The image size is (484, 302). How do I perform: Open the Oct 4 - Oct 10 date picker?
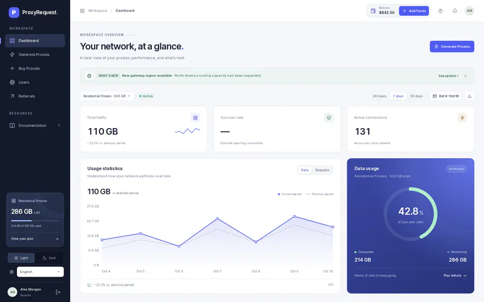(x=446, y=96)
